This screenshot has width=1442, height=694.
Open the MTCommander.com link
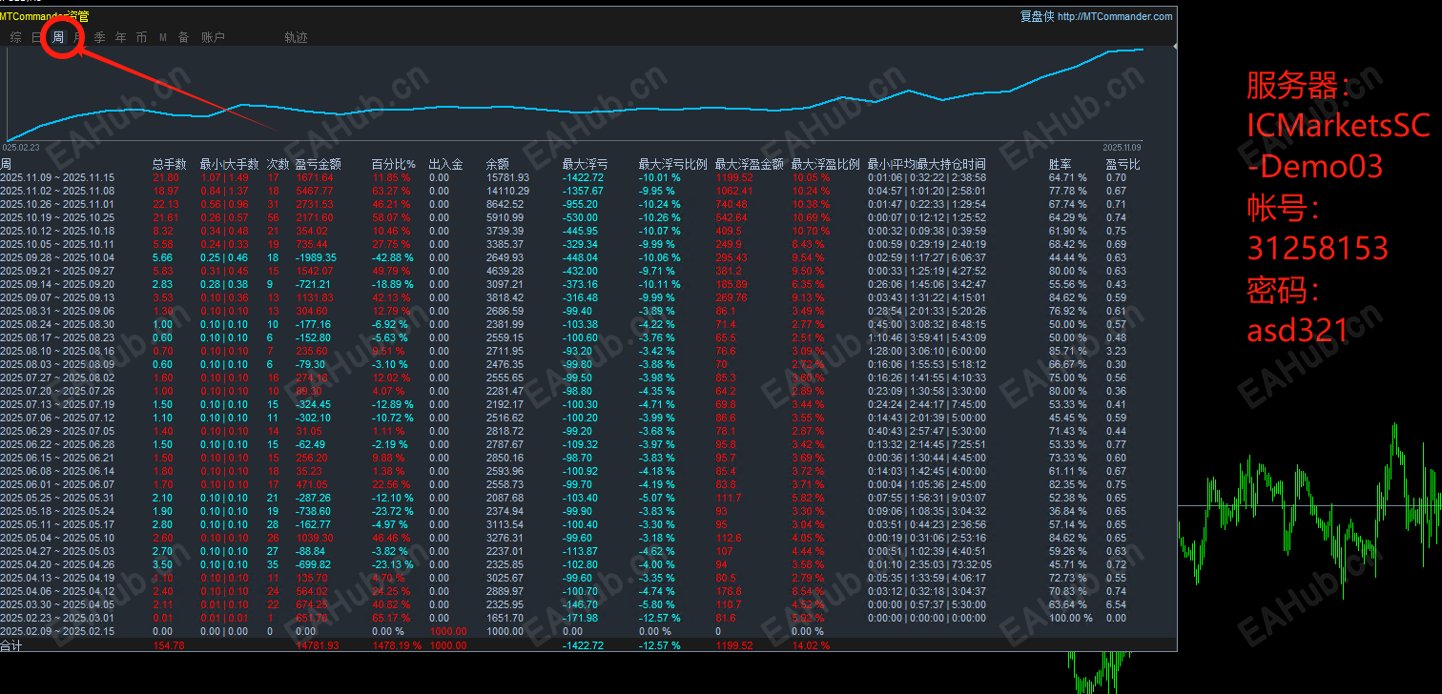click(1115, 16)
